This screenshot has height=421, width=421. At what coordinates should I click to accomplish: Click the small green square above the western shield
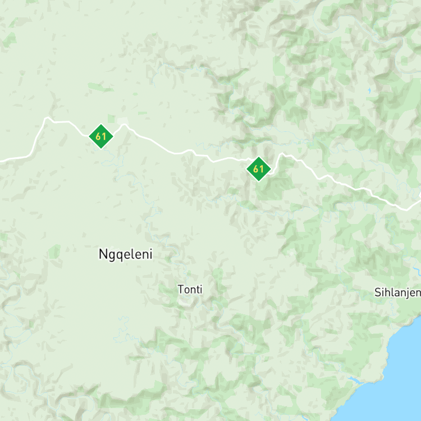[x=111, y=118]
